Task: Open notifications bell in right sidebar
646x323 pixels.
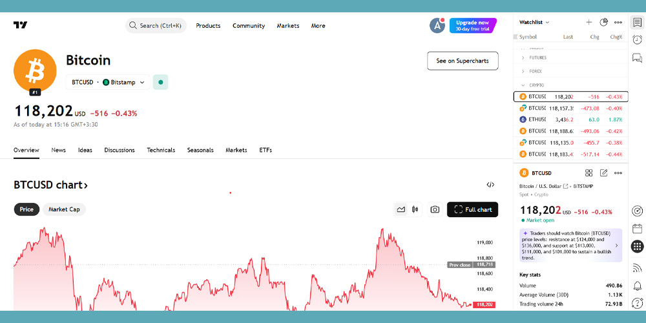Action: (637, 286)
